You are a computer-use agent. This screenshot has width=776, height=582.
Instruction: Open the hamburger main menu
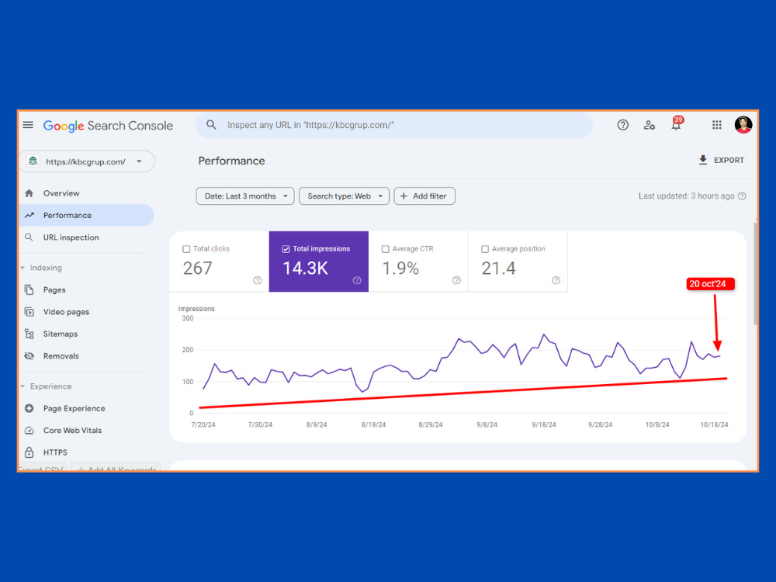(28, 125)
